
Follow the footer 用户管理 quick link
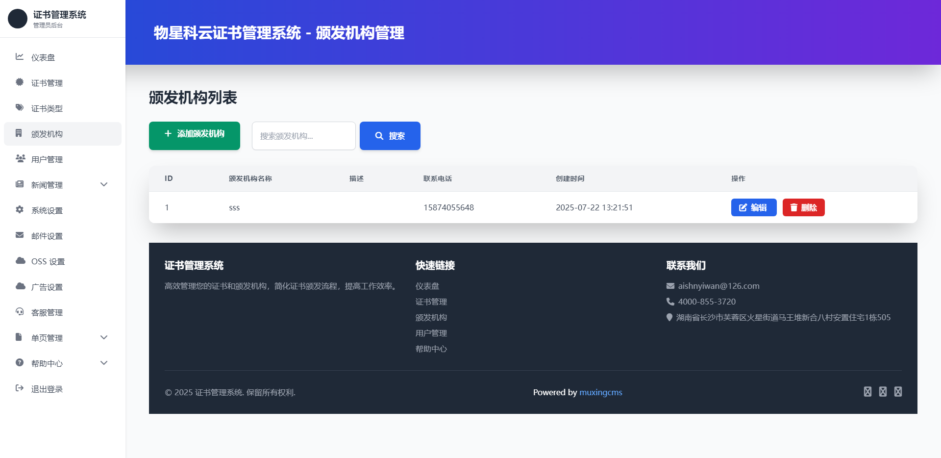pos(431,333)
